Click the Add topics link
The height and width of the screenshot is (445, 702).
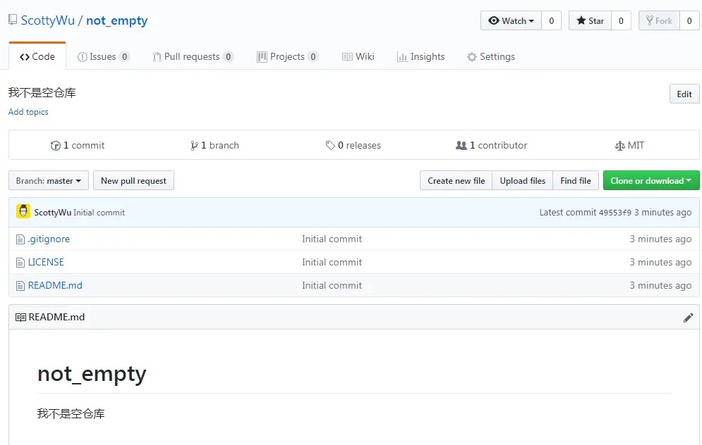pos(28,112)
